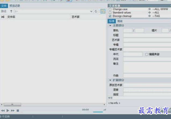Select the 高级 tag tab
This screenshot has width=171, height=119.
120,21
